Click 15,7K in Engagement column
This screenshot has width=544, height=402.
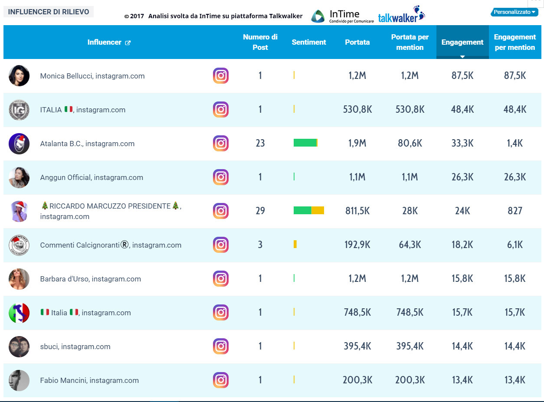coord(462,312)
